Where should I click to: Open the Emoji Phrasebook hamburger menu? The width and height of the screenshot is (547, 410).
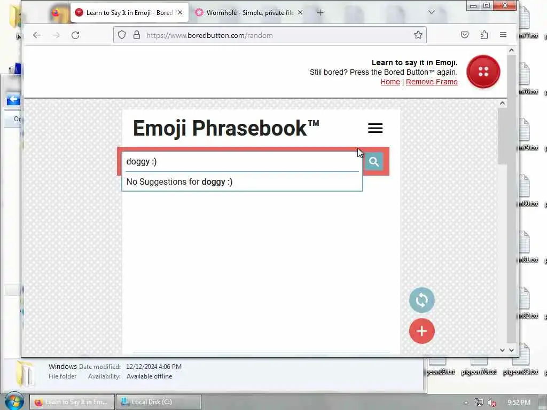pos(375,128)
